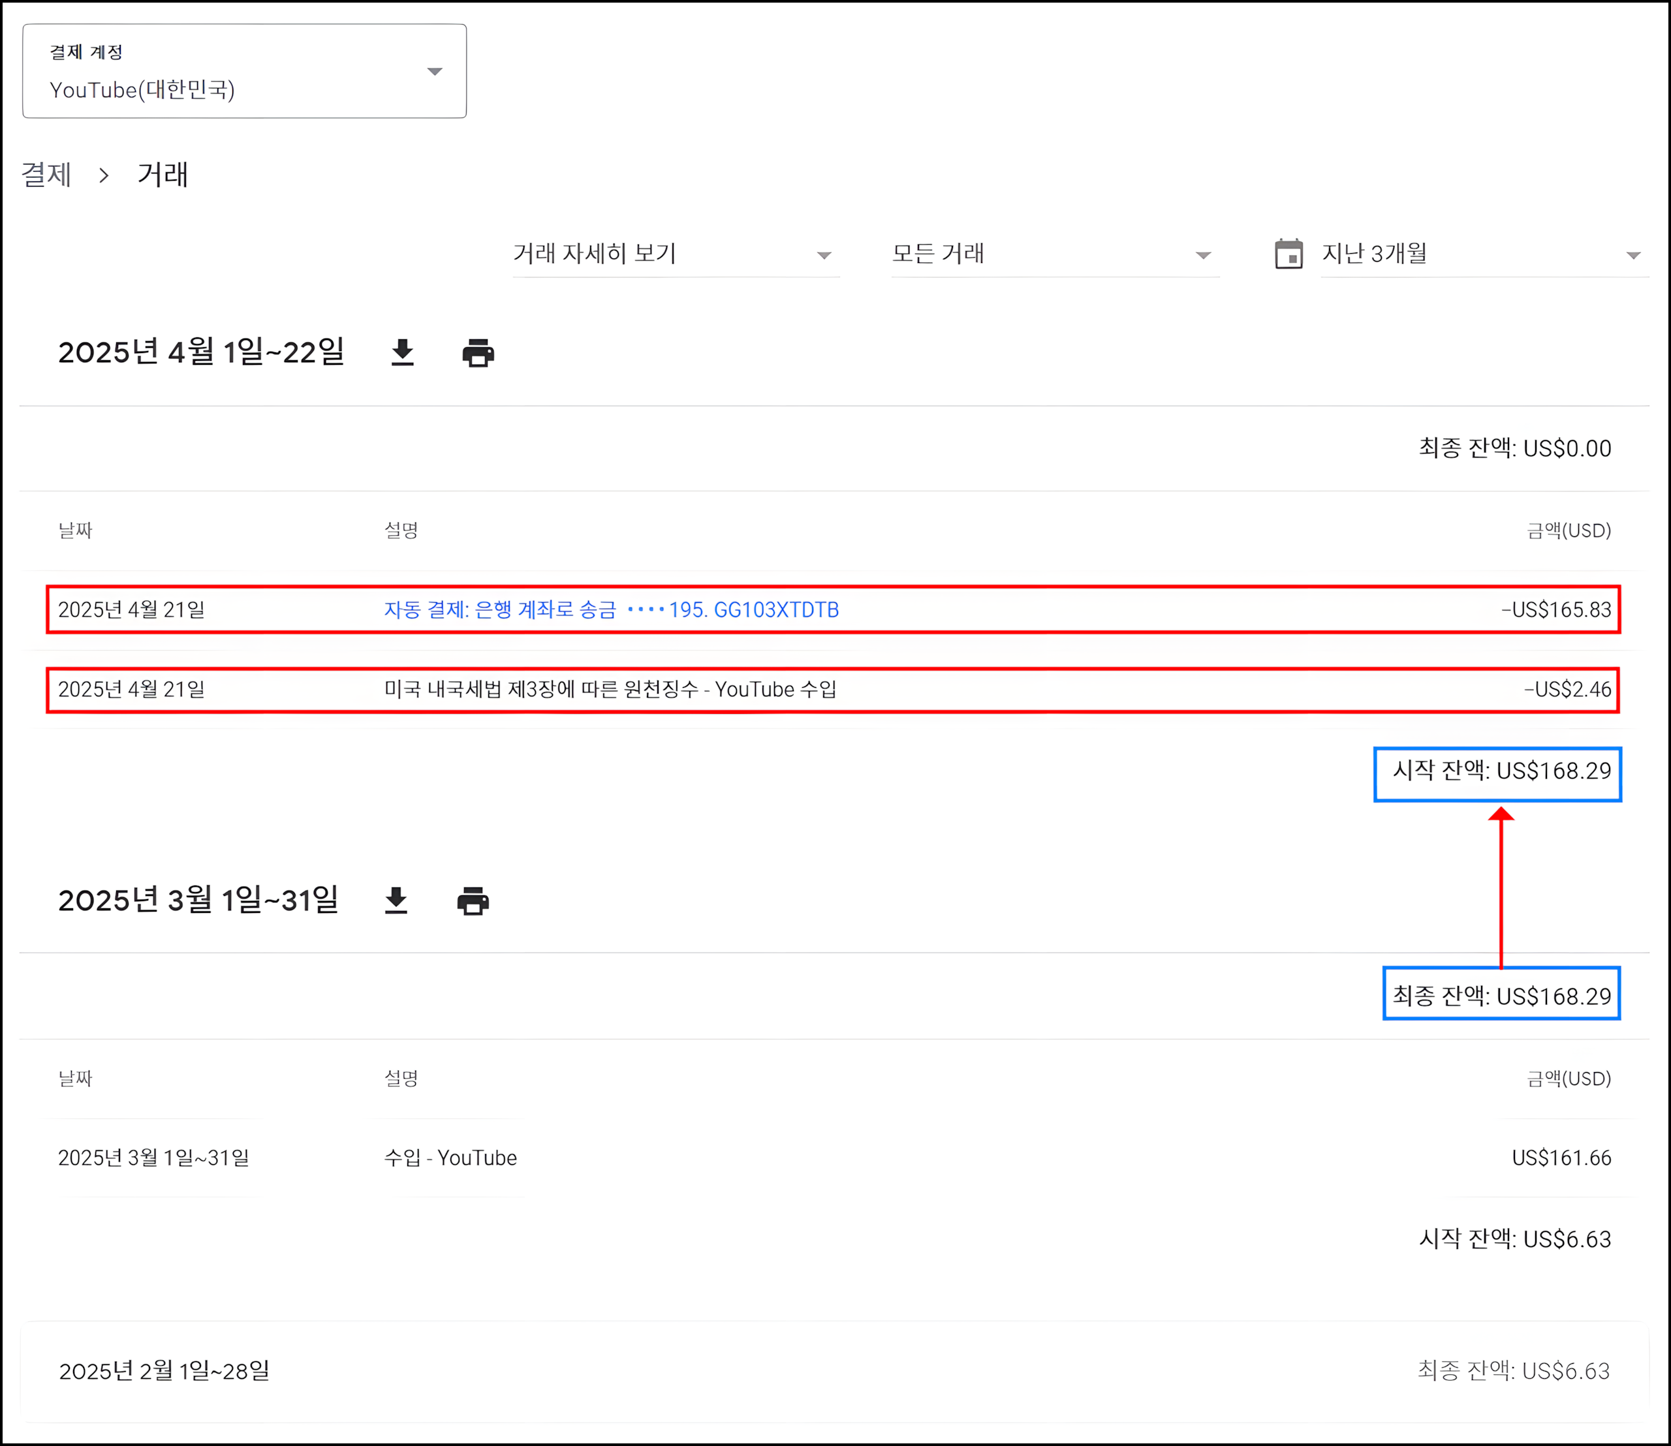Click the US withholding tax transaction row
Viewport: 1671px width, 1446px height.
coord(610,690)
